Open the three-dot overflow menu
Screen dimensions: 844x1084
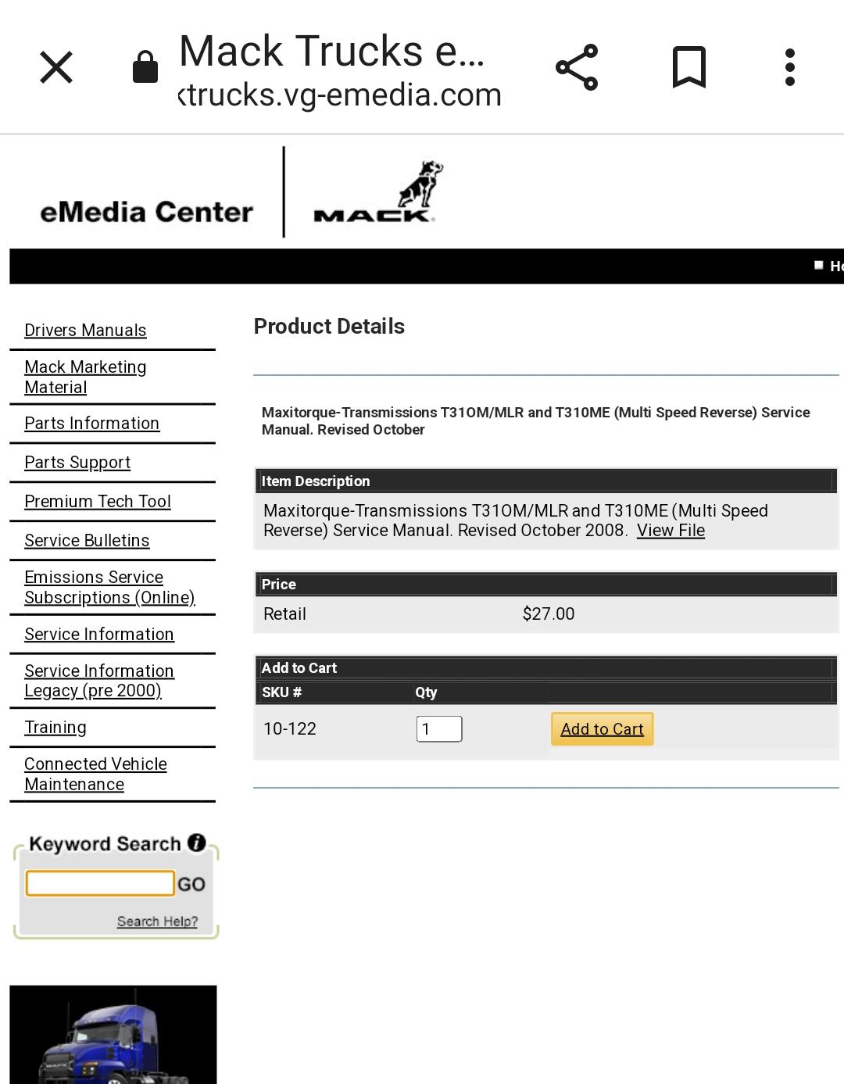[790, 67]
